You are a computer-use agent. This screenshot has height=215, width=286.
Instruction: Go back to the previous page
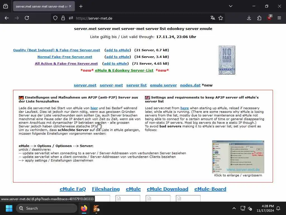7,18
